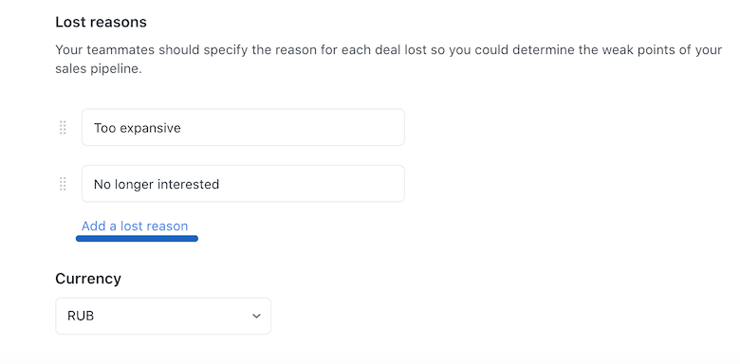Select the six-dot grip icon of the first reason row
The image size is (740, 364).
(63, 128)
